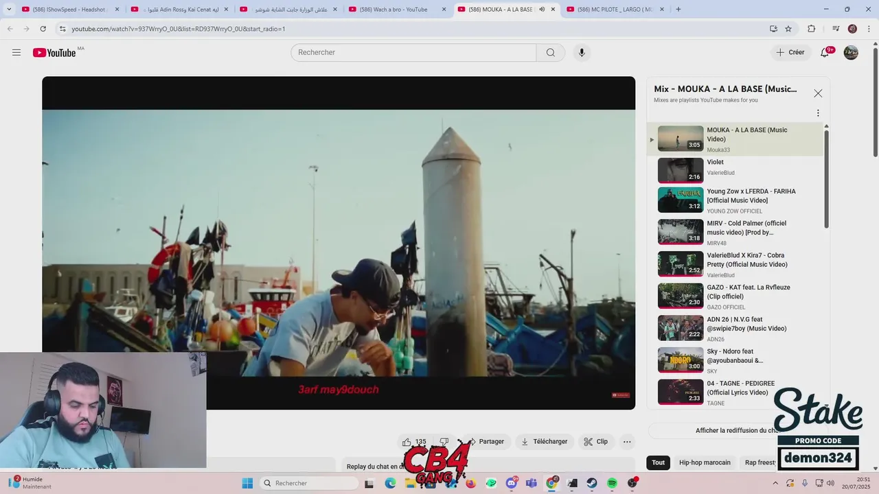The width and height of the screenshot is (879, 494).
Task: Open the Chrome tab search dropdown
Action: [x=9, y=10]
